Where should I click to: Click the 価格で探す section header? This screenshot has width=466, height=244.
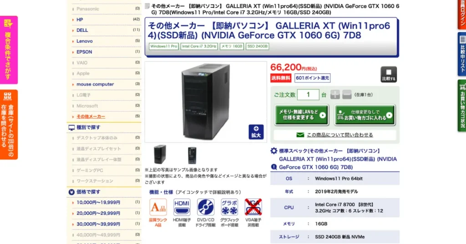tap(88, 192)
